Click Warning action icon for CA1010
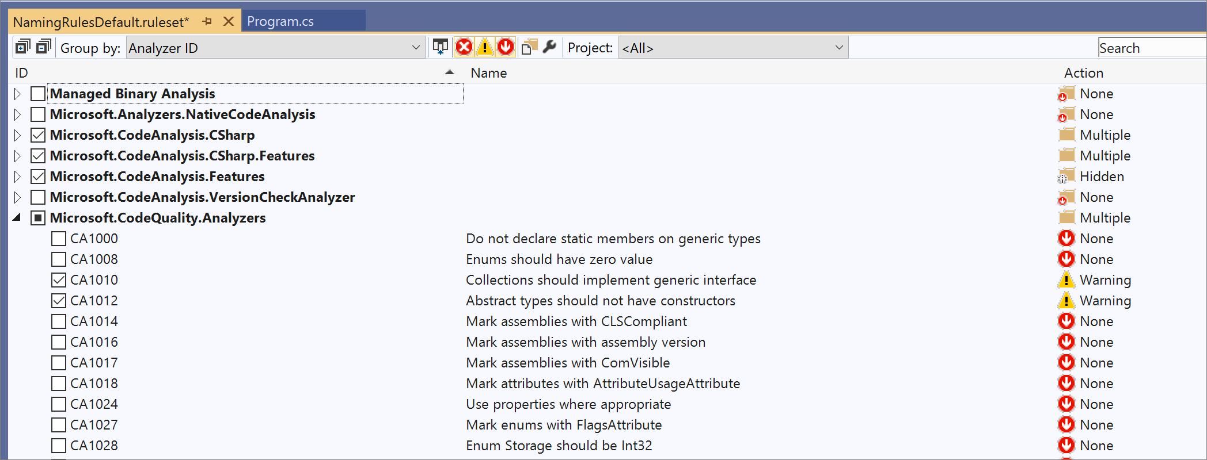Image resolution: width=1207 pixels, height=460 pixels. [x=1066, y=280]
